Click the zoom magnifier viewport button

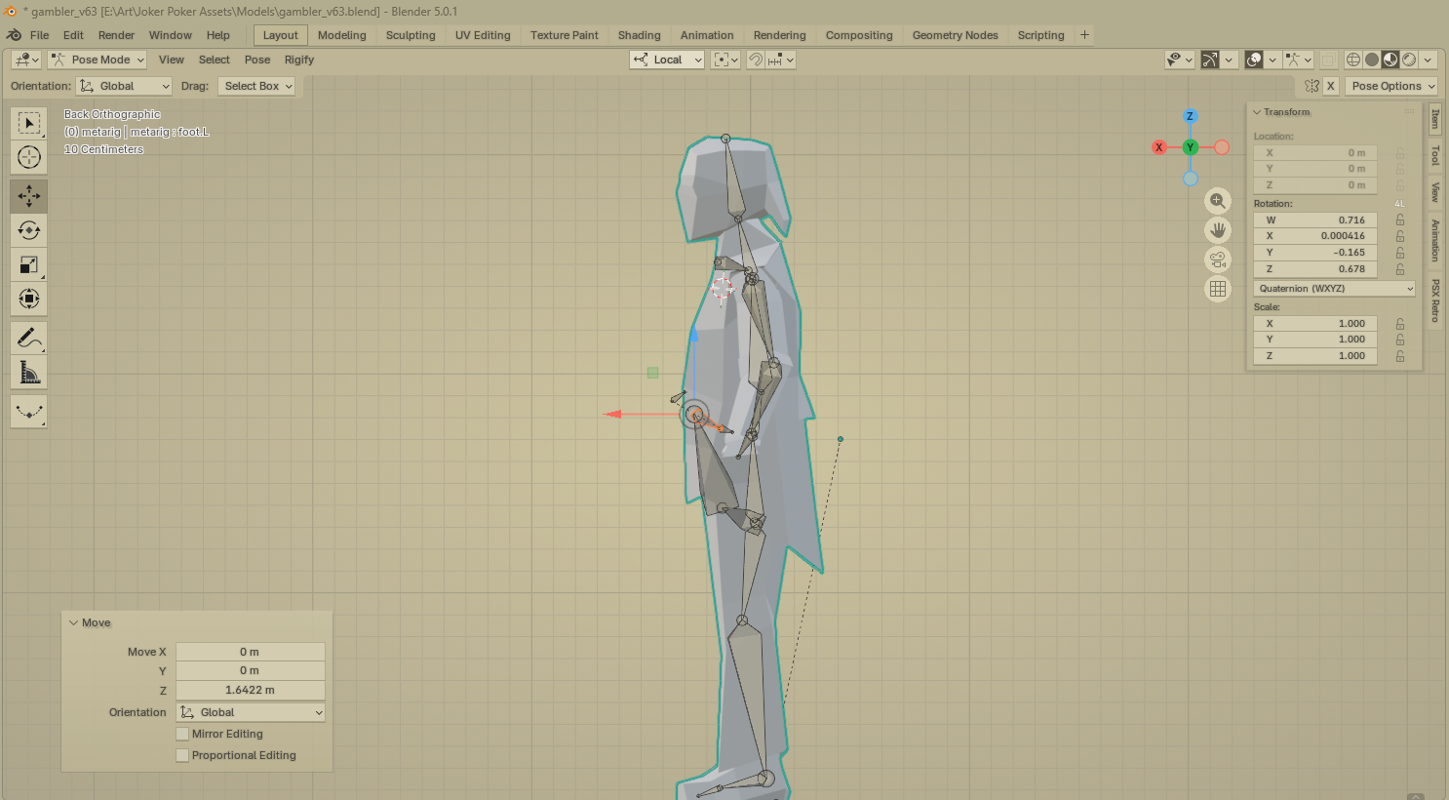(1218, 201)
